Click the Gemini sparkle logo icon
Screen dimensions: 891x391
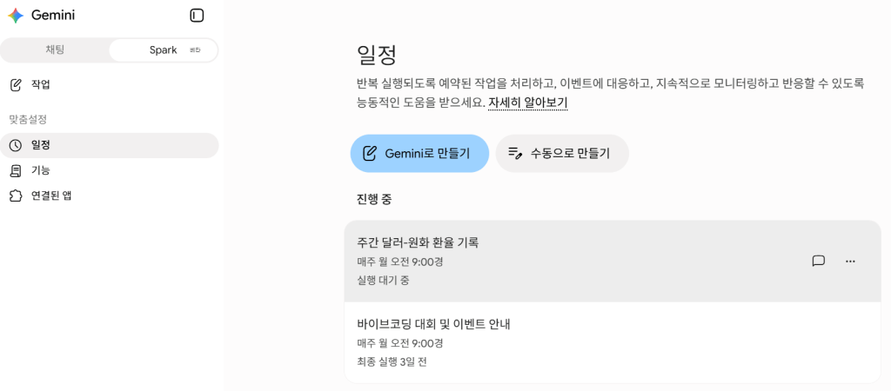16,16
